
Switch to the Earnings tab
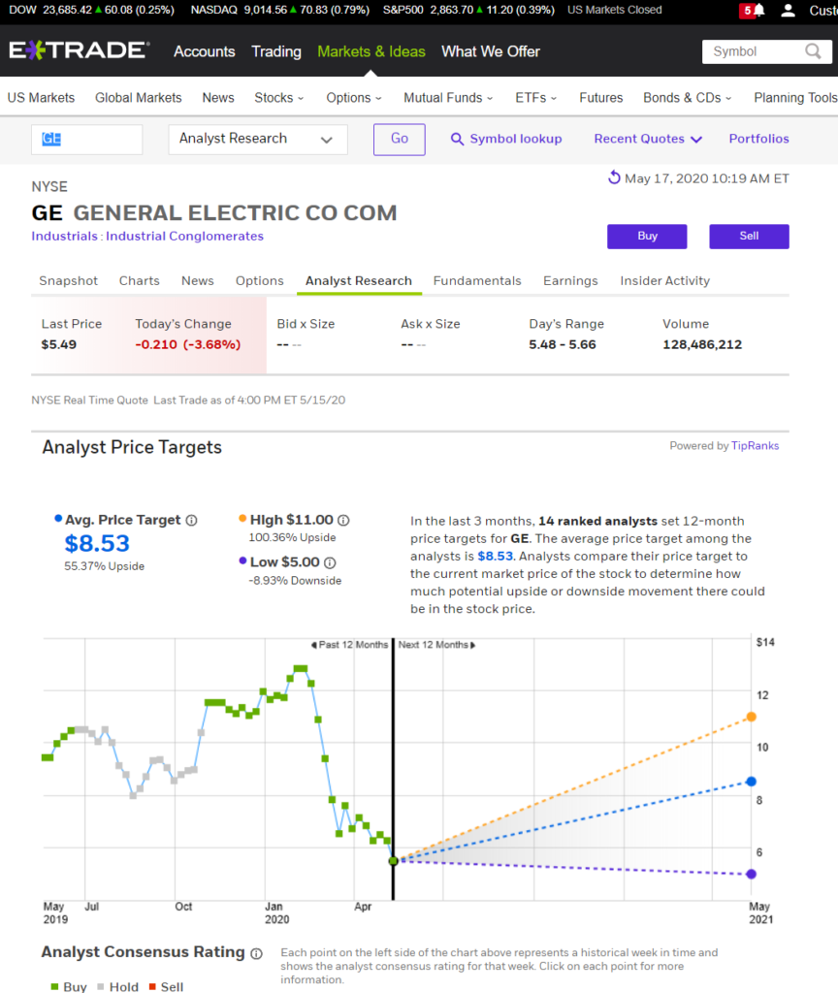pyautogui.click(x=570, y=280)
